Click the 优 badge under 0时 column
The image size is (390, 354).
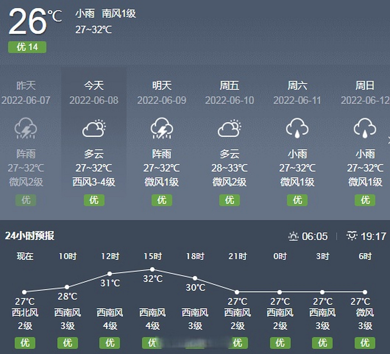pos(280,343)
